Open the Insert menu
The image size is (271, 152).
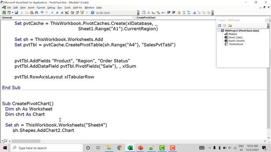point(31,8)
